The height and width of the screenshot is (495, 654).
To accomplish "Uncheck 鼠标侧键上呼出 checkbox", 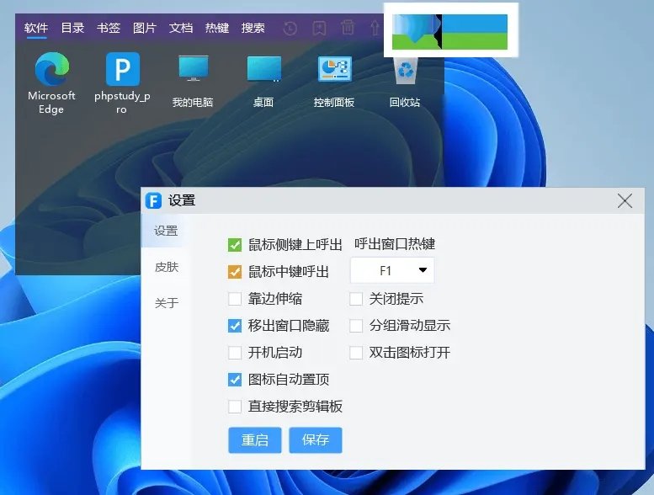I will 235,245.
